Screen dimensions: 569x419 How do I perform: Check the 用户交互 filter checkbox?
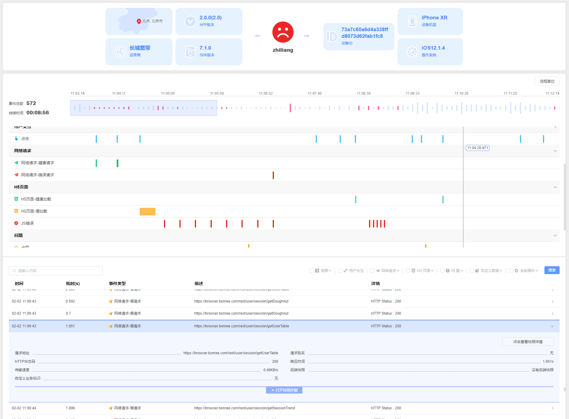[340, 270]
